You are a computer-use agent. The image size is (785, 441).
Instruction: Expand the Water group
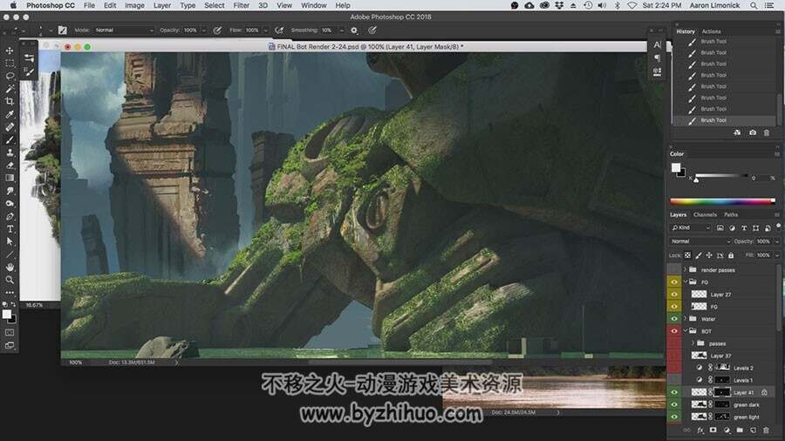click(686, 318)
